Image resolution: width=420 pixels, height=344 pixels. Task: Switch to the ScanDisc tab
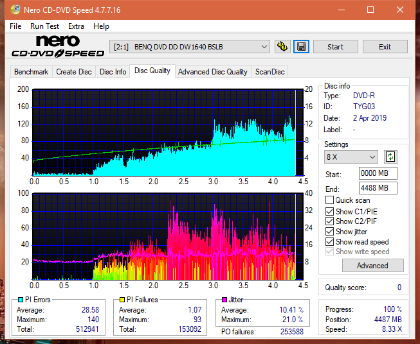[269, 72]
